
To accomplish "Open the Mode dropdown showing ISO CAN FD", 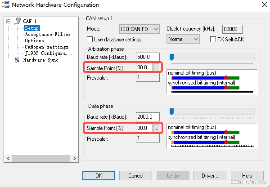I will [139, 29].
